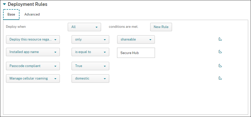Open the shareable dropdown
The width and height of the screenshot is (251, 117).
click(136, 40)
